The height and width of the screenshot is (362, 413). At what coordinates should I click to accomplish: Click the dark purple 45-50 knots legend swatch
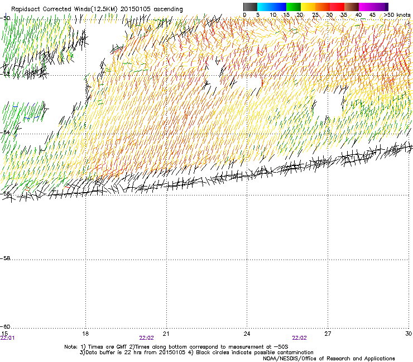(381, 7)
